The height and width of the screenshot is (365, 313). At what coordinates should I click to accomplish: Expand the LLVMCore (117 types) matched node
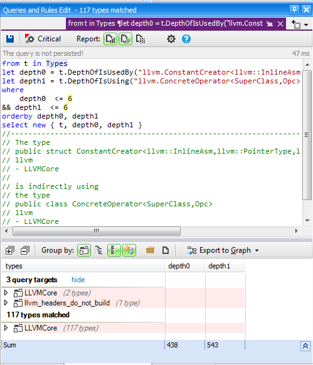(x=6, y=328)
